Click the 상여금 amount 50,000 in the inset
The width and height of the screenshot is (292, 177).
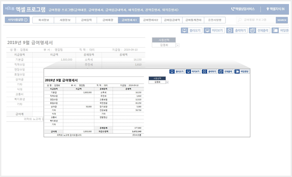click(x=89, y=107)
